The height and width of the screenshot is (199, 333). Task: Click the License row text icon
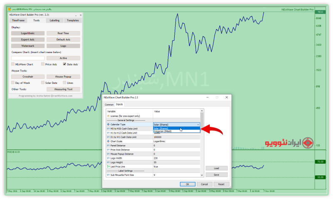(x=108, y=116)
